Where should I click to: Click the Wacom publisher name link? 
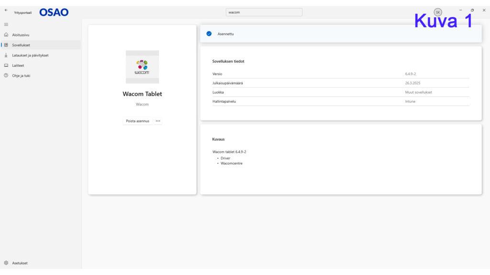(x=142, y=104)
